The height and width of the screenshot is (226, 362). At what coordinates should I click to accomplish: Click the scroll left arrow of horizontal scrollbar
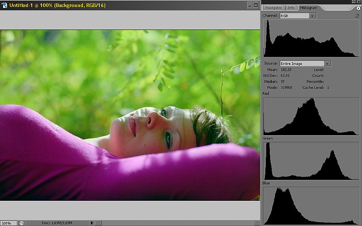(98, 223)
